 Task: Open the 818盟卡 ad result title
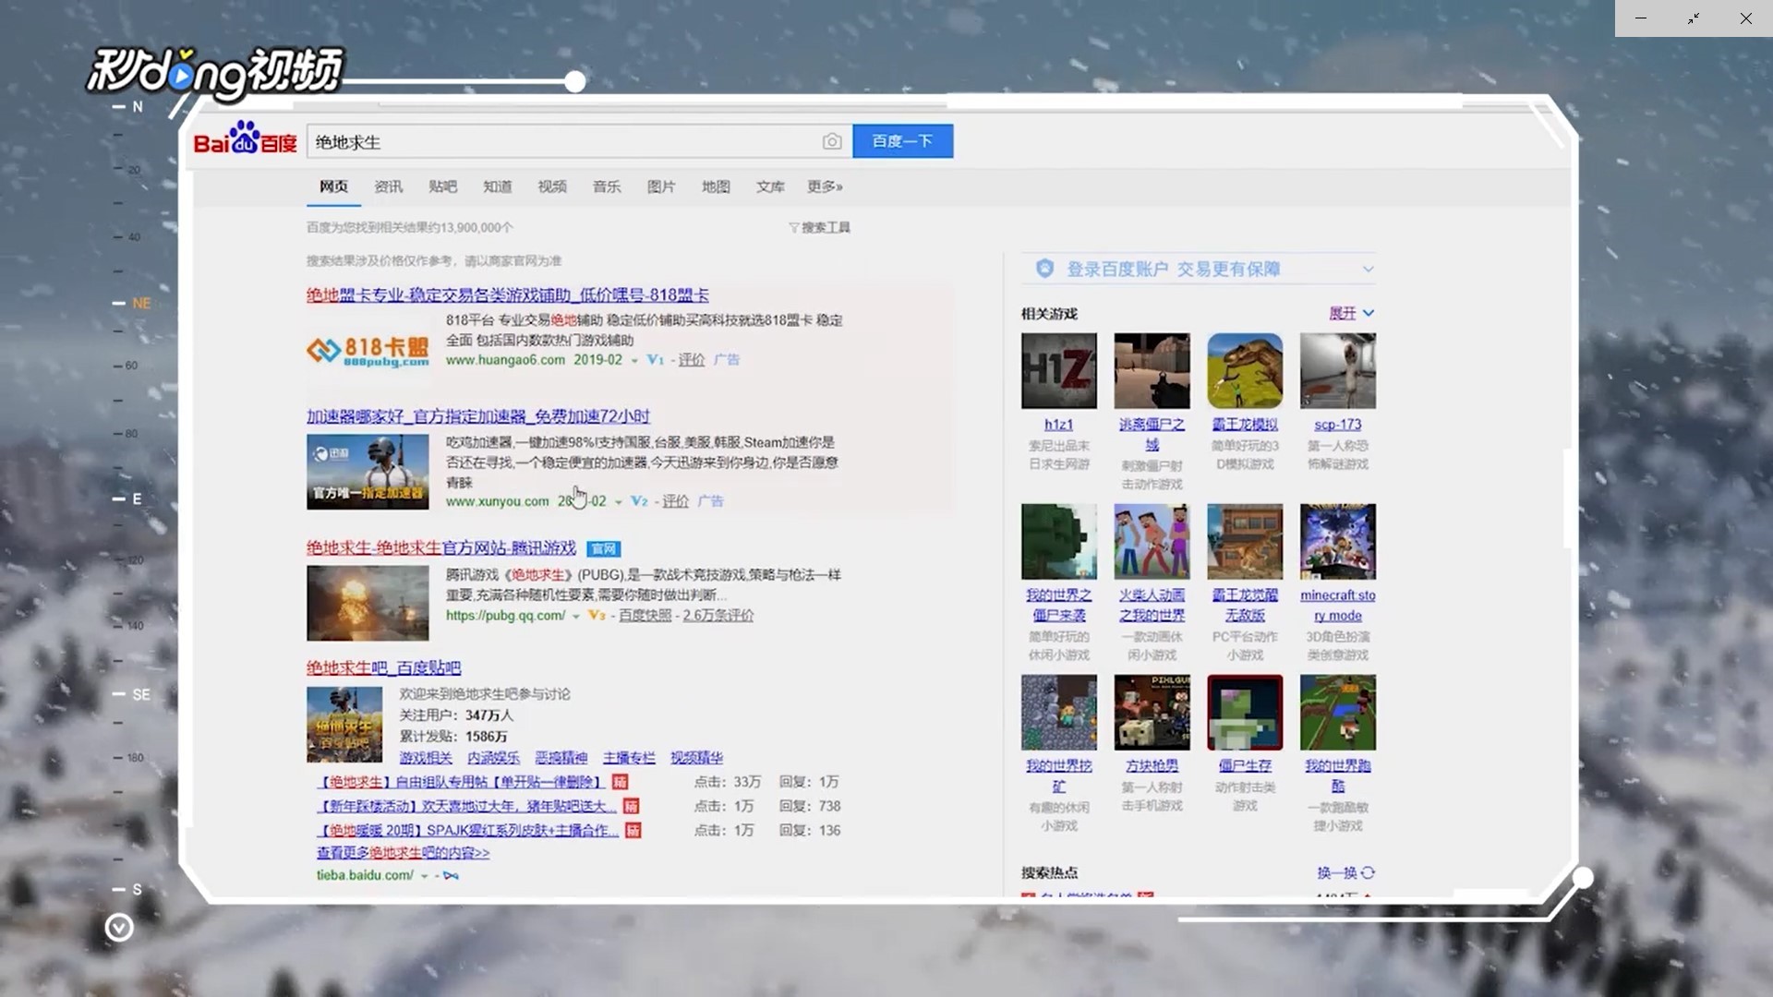[508, 294]
